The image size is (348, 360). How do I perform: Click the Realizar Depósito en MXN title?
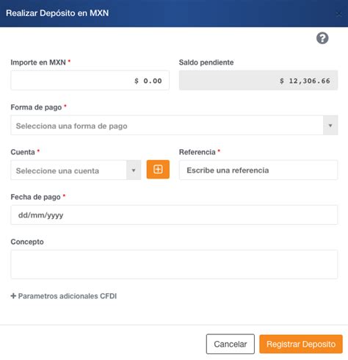(x=57, y=13)
